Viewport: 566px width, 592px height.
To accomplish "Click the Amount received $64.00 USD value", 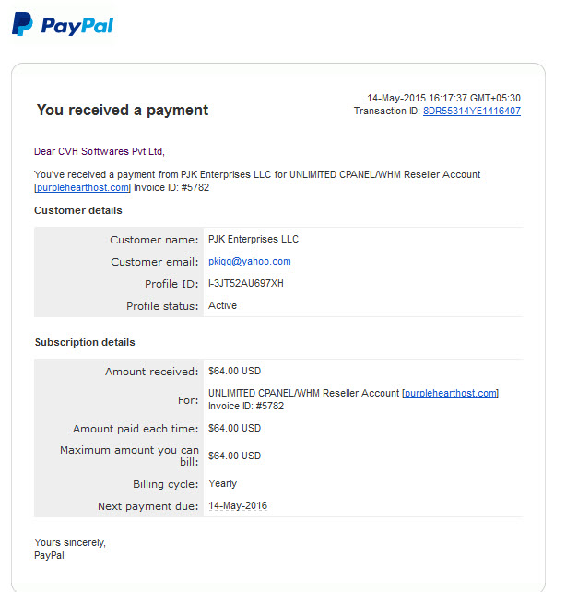I will tap(234, 371).
